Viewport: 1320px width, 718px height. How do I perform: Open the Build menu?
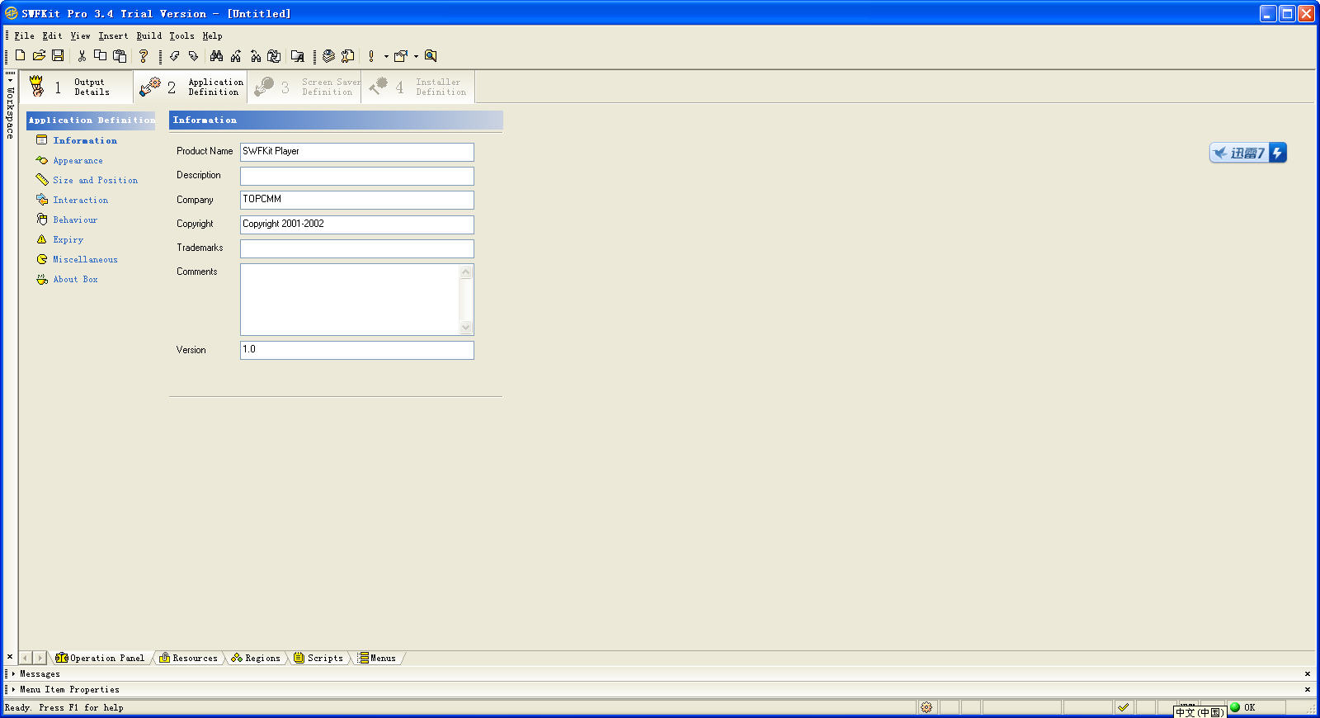coord(148,35)
